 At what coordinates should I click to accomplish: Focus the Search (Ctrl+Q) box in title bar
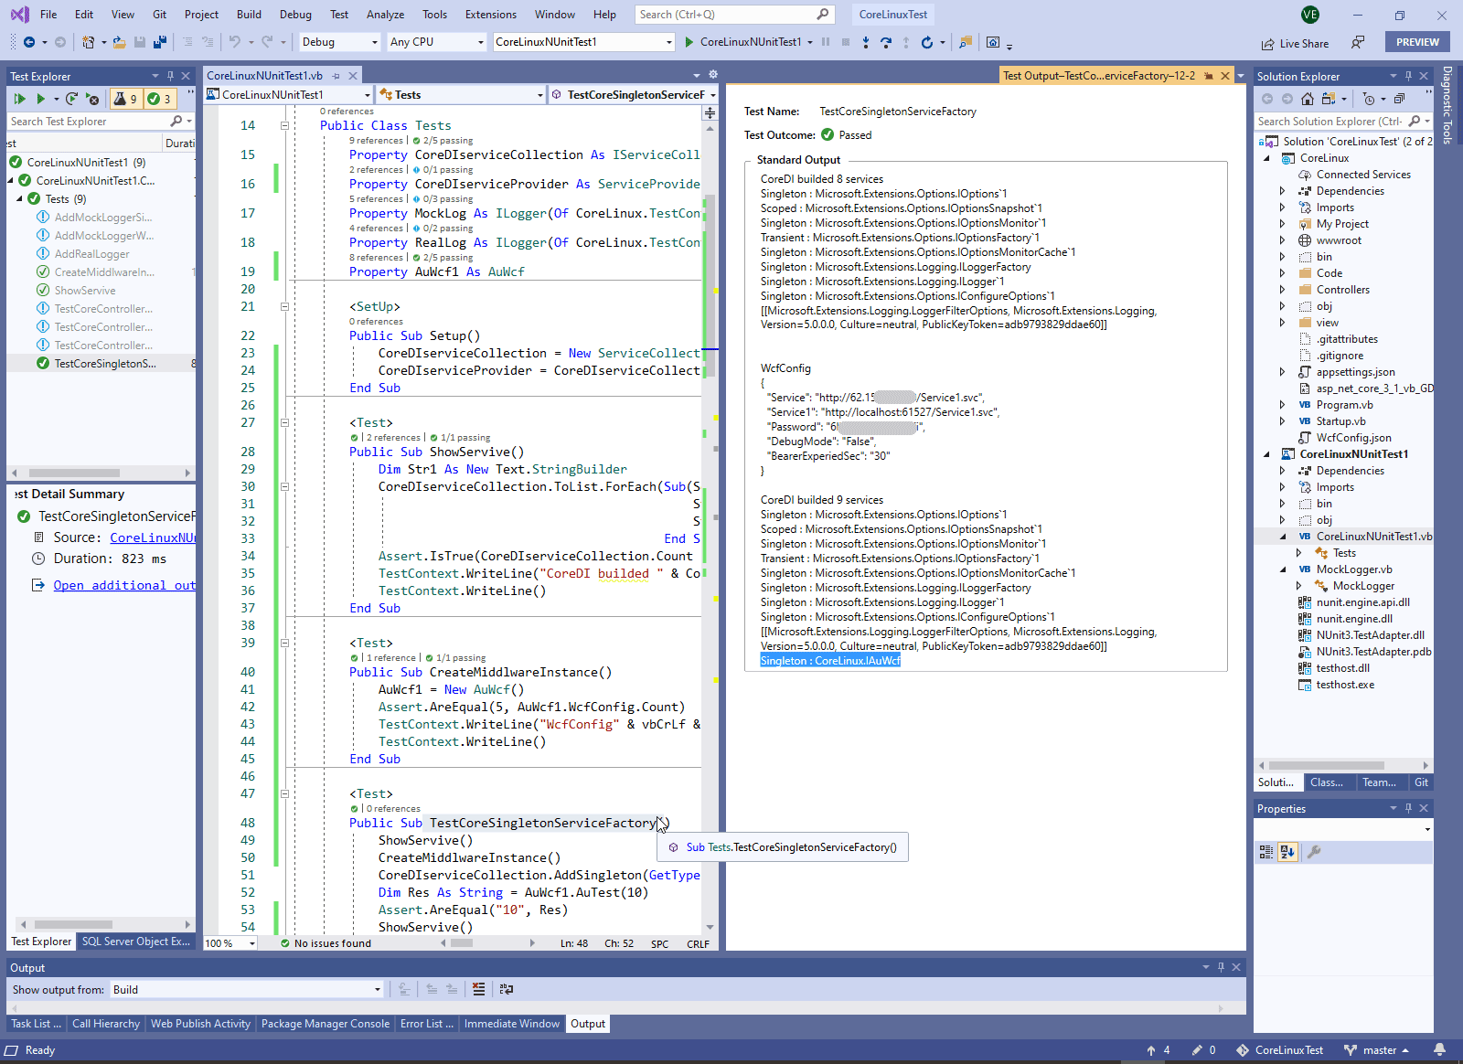733,15
